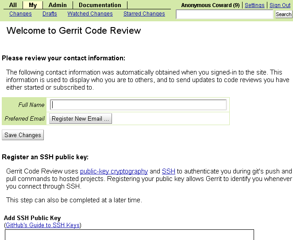Open the Documentation tab
This screenshot has height=240, width=293.
(x=100, y=5)
